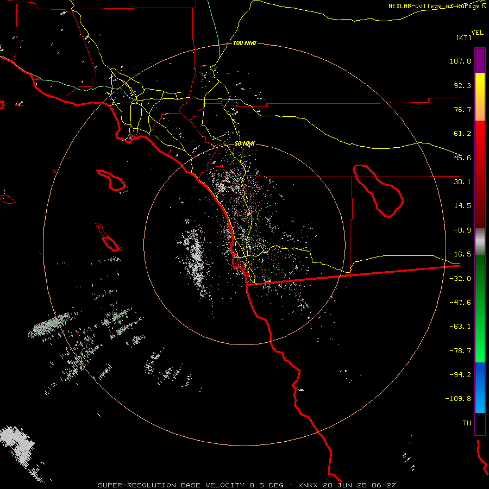Image resolution: width=489 pixels, height=489 pixels.
Task: Click the TH threshold label
Action: tap(467, 423)
